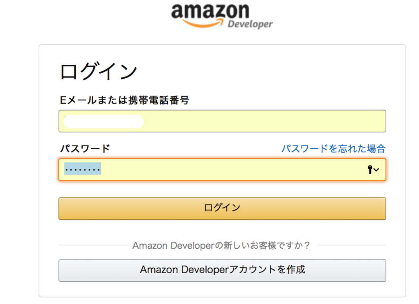
Task: Click the orange smile arrow under amazon
Action: click(203, 23)
